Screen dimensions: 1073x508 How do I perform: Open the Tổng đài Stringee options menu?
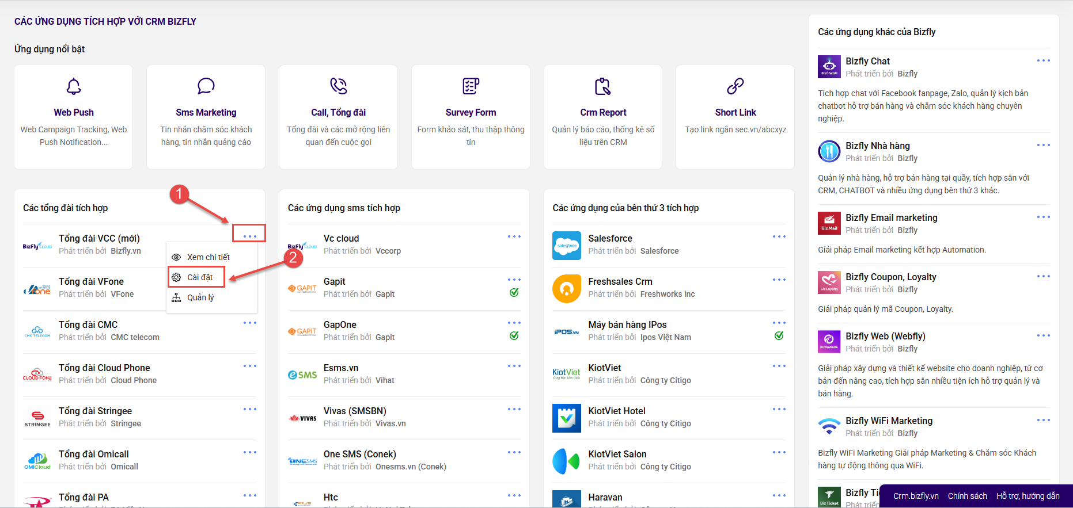tap(250, 409)
